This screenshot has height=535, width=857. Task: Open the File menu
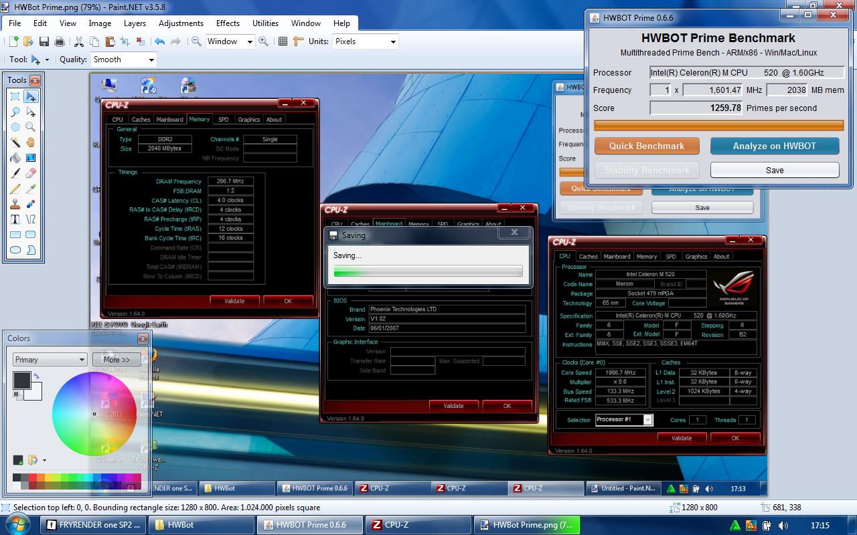15,23
